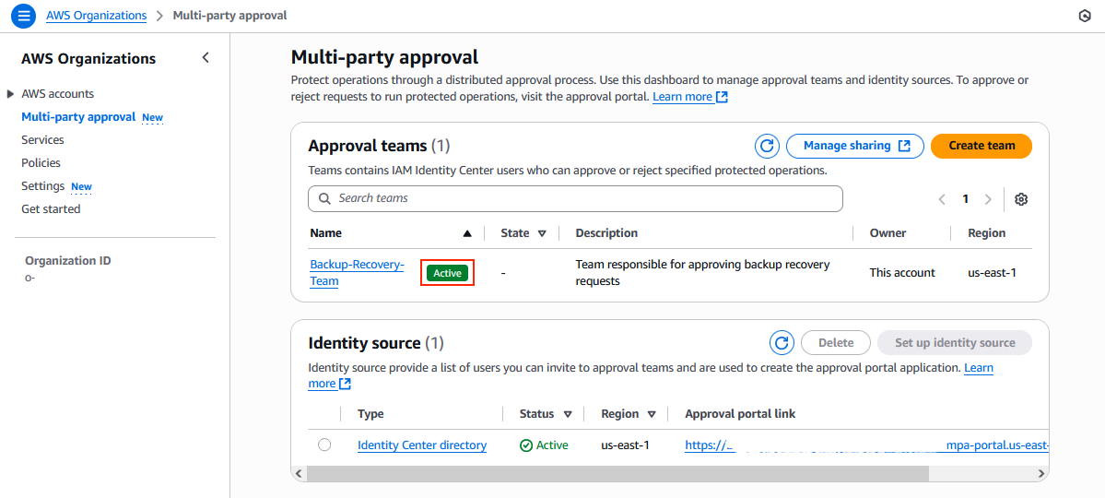This screenshot has width=1105, height=498.
Task: Go to previous page of teams
Action: point(942,199)
